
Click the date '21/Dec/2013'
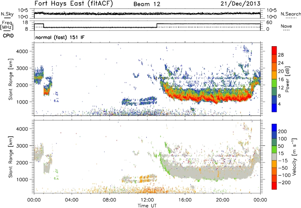240,4
